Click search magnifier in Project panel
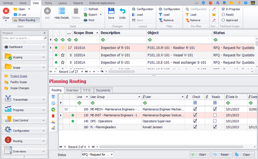 [x=45, y=38]
